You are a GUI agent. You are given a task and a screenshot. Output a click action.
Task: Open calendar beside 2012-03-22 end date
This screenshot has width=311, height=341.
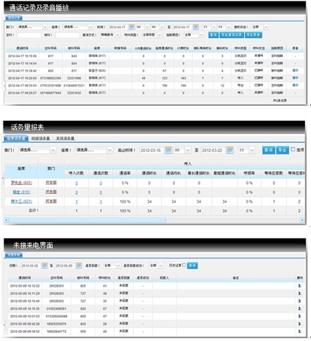point(230,151)
